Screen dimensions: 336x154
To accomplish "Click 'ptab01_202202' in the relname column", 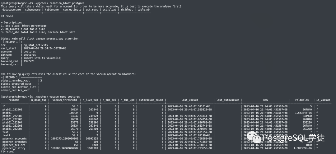I will (12, 116).
